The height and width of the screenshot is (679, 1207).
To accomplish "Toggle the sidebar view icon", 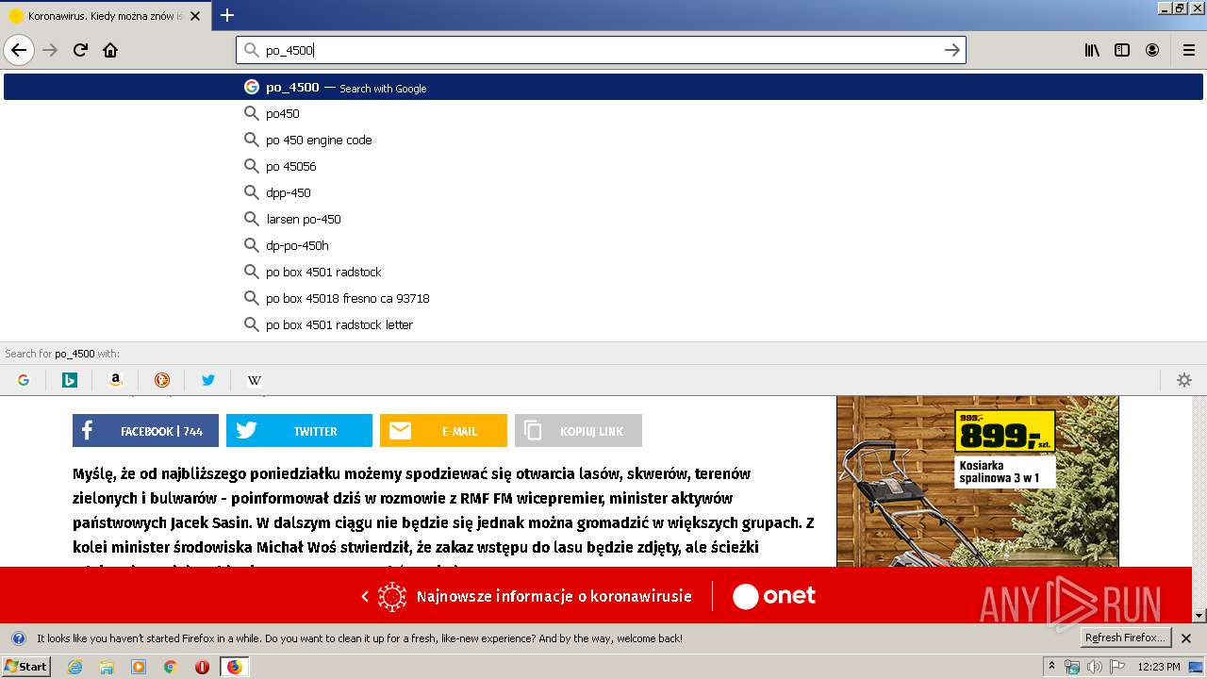I will point(1122,50).
